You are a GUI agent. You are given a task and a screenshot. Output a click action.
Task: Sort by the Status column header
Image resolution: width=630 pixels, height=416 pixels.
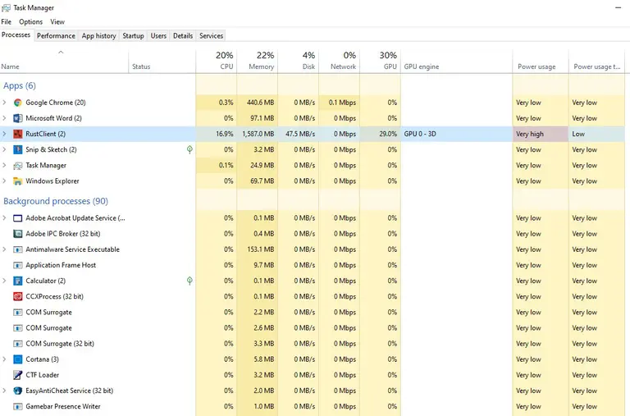(162, 61)
